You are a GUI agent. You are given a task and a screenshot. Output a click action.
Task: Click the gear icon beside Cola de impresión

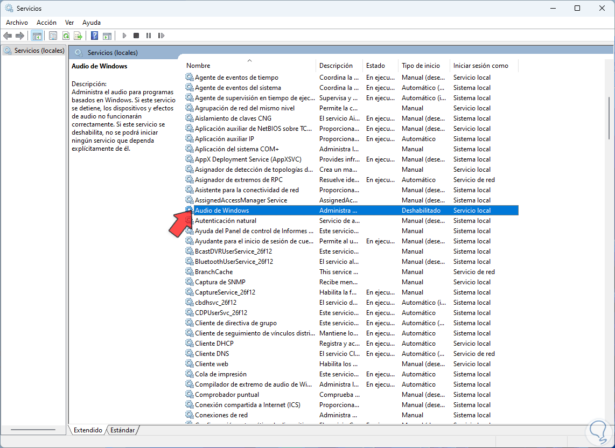click(190, 374)
